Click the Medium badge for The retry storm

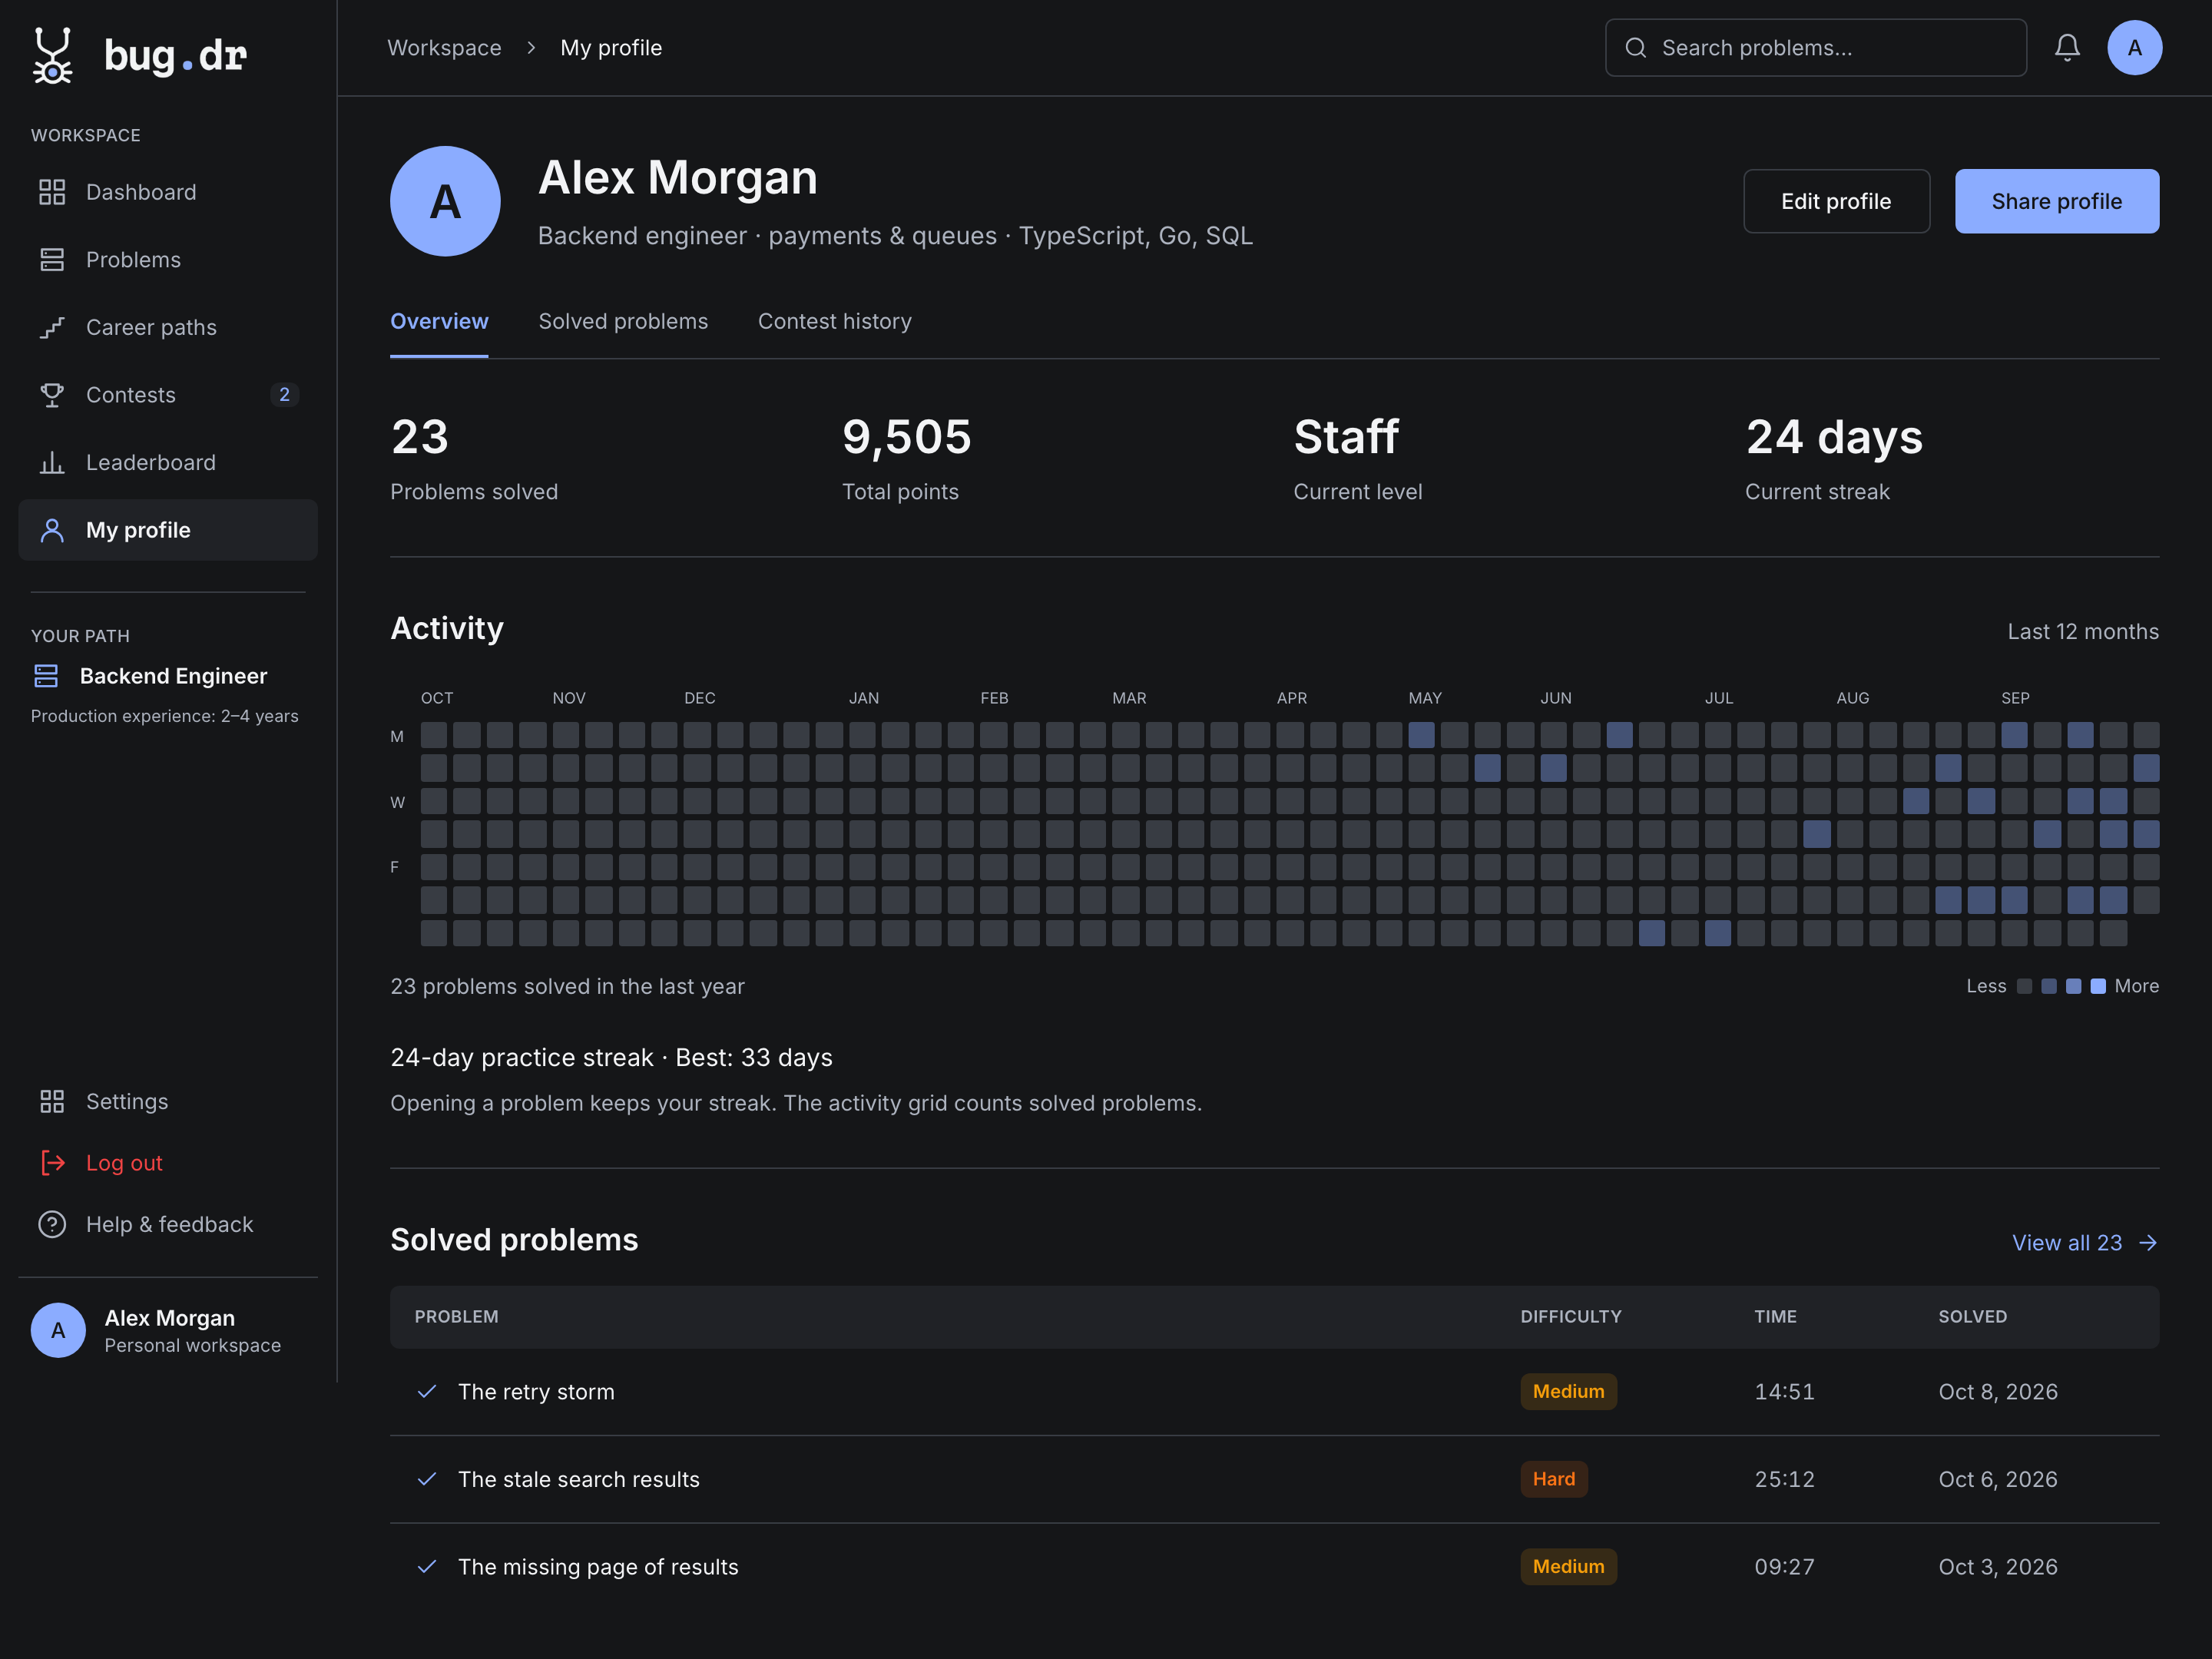pyautogui.click(x=1568, y=1392)
